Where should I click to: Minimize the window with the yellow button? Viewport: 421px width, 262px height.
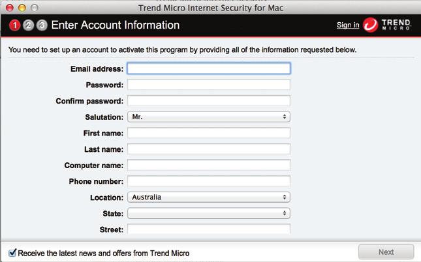point(22,8)
